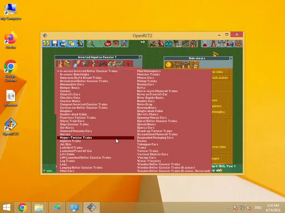Screen dimensions: 285x213
Task: Open money cheats coin tab
Action: pyautogui.click(x=168, y=65)
